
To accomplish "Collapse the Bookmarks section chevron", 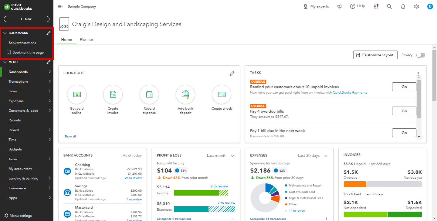I will 5,33.
